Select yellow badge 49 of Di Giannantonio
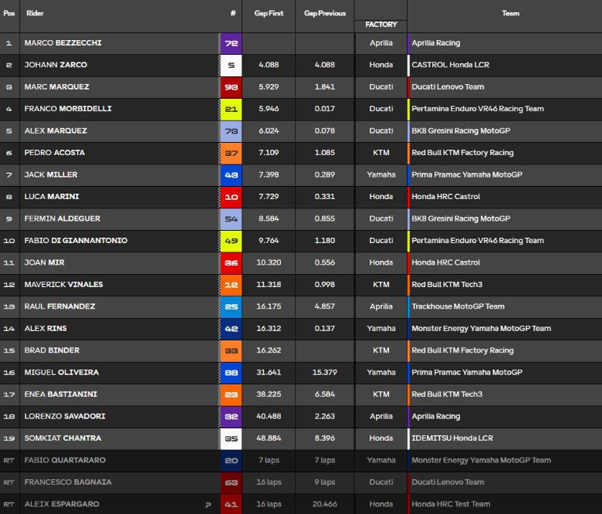602x514 pixels. pos(231,241)
